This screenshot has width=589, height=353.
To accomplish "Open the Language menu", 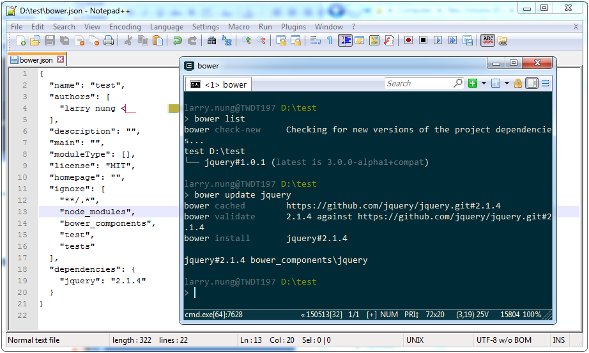I will 167,27.
